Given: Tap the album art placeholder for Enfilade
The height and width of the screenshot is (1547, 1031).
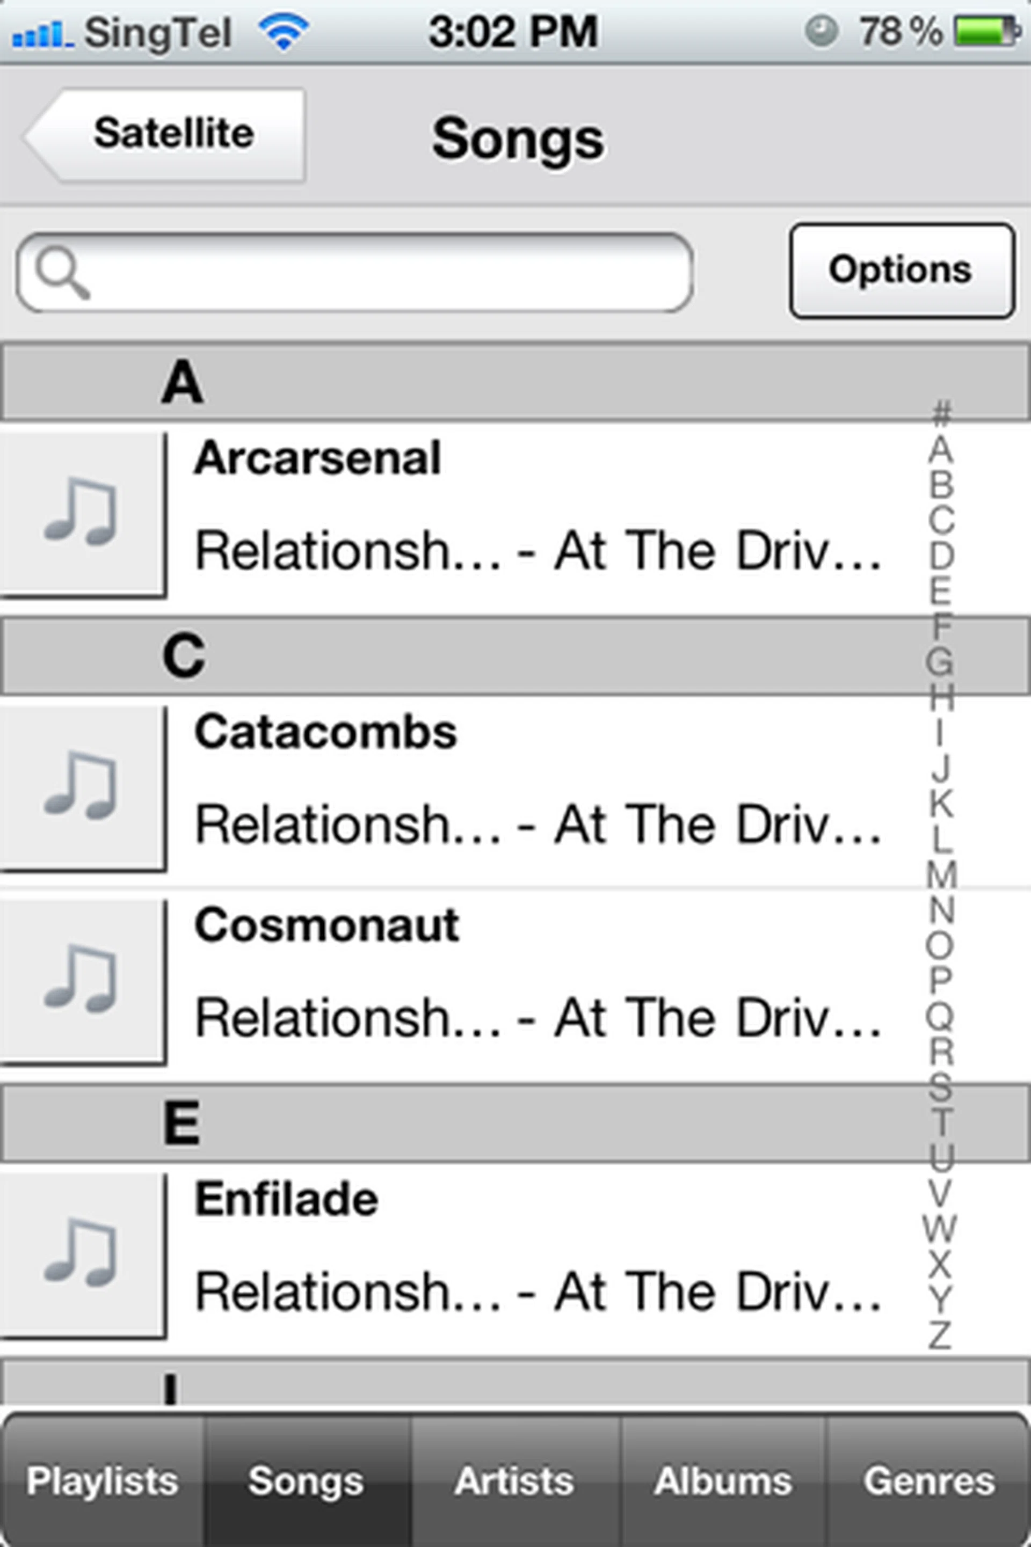Looking at the screenshot, I should click(x=82, y=1253).
